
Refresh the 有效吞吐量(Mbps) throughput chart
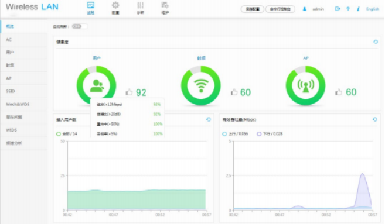[x=374, y=119]
